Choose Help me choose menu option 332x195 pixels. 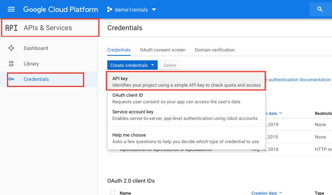tap(186, 139)
